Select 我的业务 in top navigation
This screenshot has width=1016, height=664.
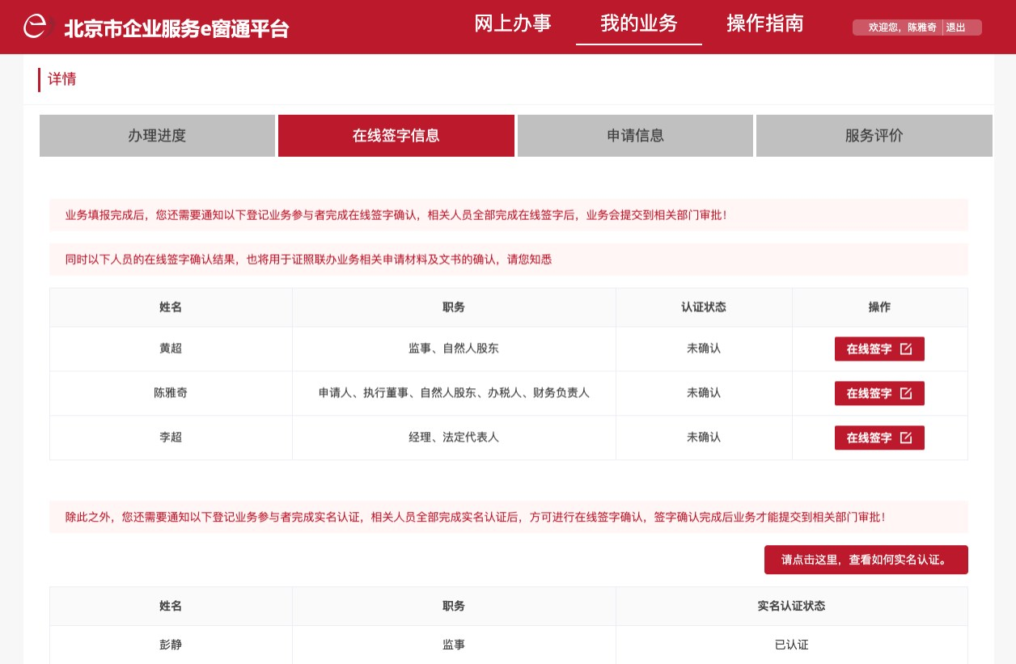638,23
